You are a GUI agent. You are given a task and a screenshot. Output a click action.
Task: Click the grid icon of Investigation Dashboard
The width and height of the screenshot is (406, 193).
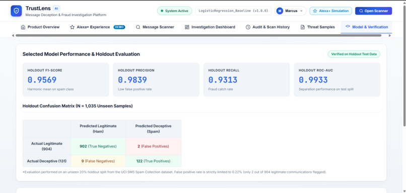click(187, 27)
